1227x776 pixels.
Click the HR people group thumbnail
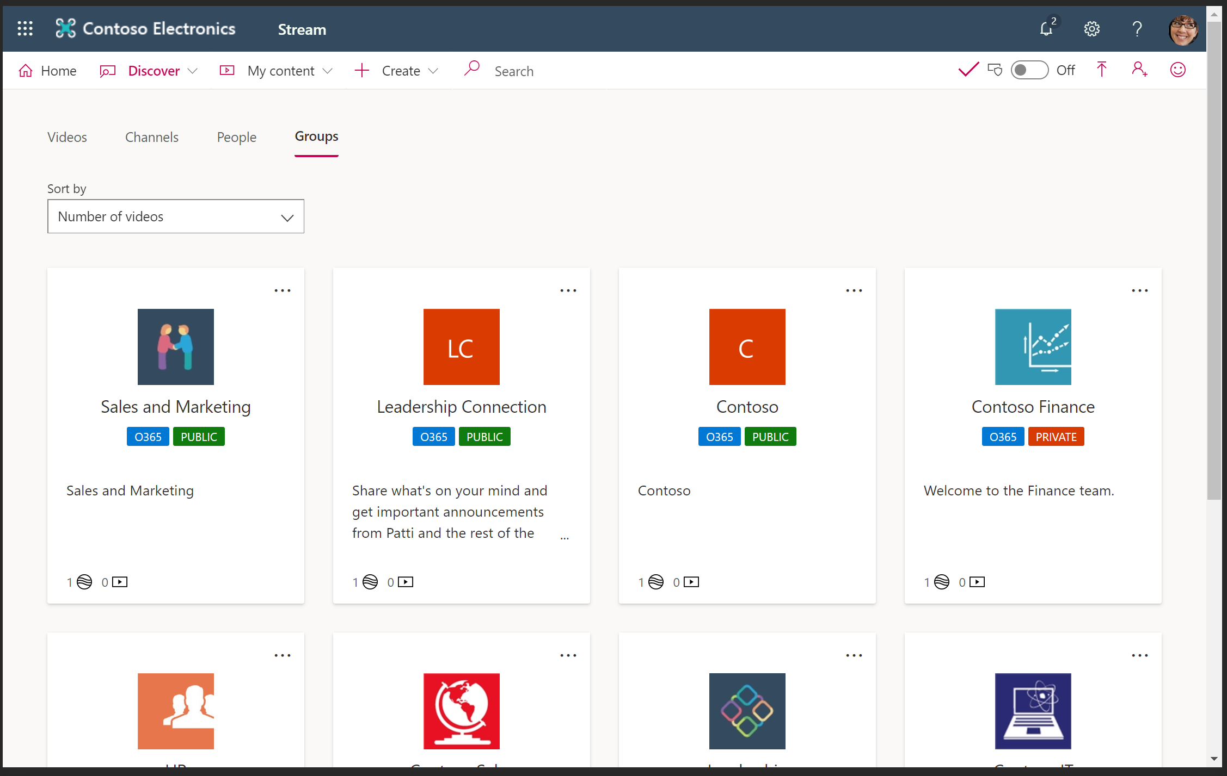tap(176, 711)
